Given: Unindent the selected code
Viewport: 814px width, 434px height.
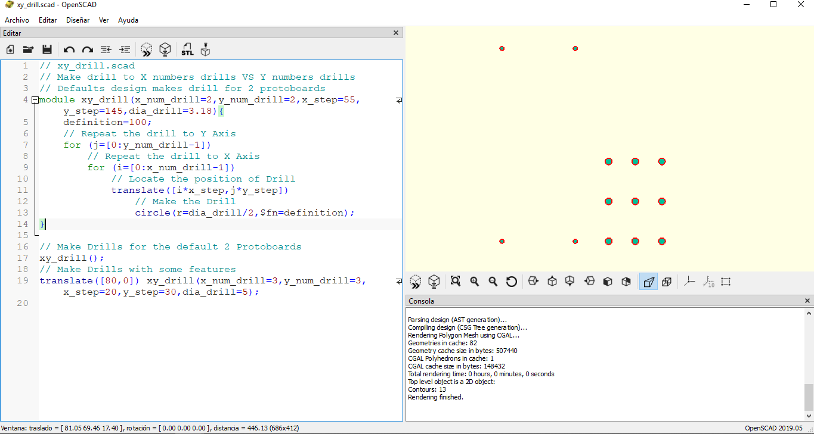Looking at the screenshot, I should point(106,49).
